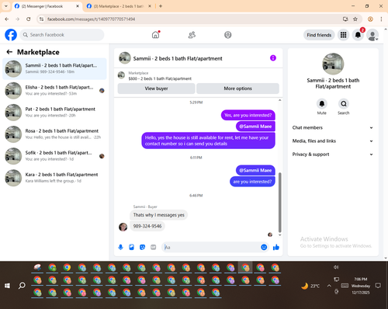The image size is (388, 309).
Task: Open the $800 marketplace listing link
Action: pyautogui.click(x=160, y=78)
